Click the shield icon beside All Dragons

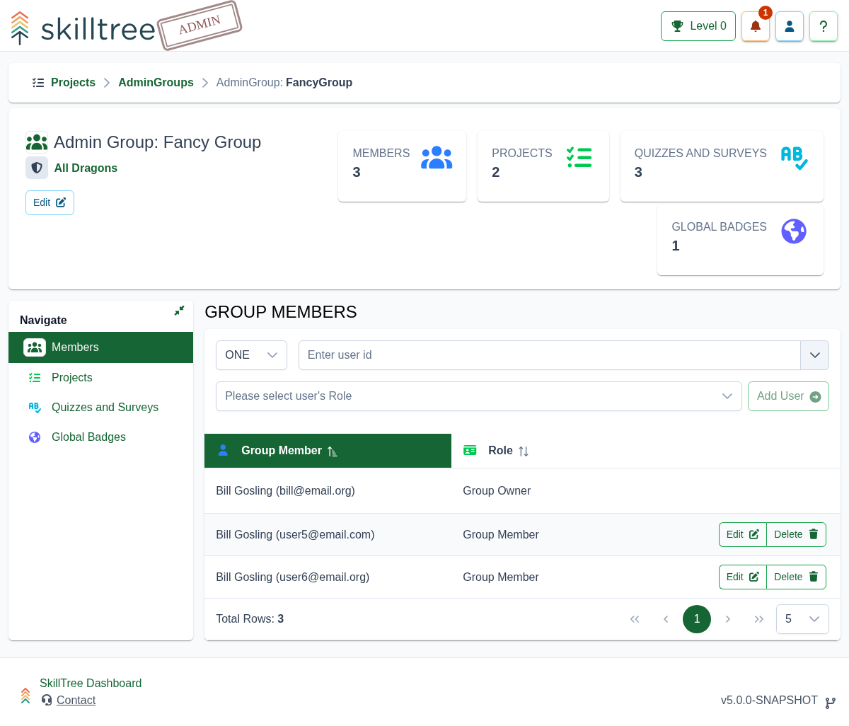point(37,168)
